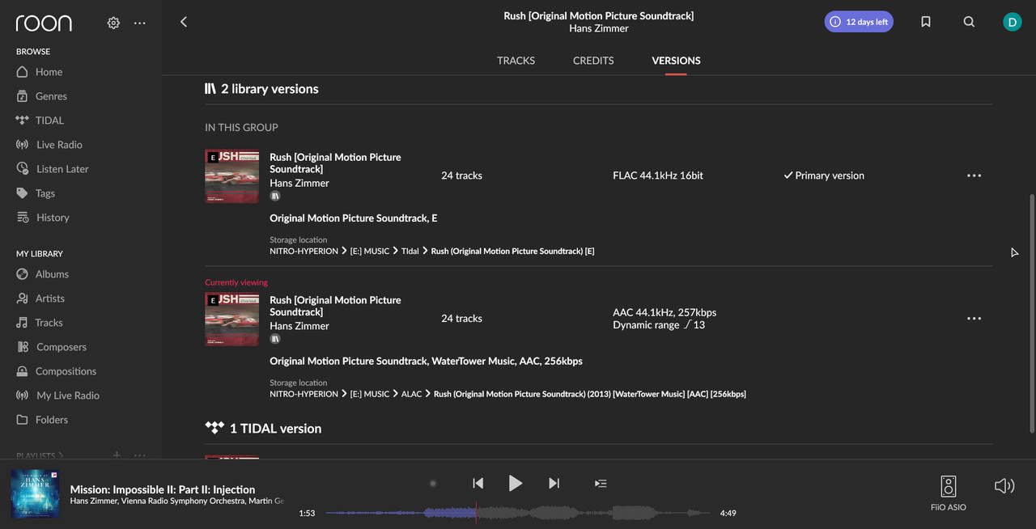This screenshot has height=529, width=1036.
Task: Open now playing track title Mission: Impossible II
Action: (x=163, y=489)
